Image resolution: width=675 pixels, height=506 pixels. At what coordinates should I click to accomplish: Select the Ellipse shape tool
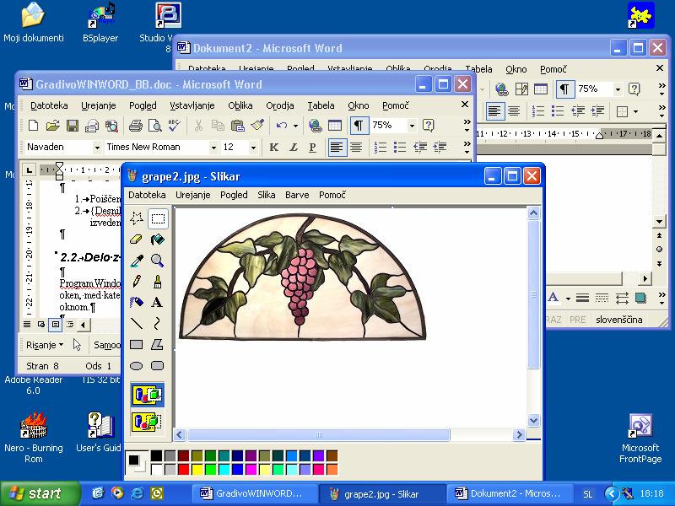(x=137, y=365)
